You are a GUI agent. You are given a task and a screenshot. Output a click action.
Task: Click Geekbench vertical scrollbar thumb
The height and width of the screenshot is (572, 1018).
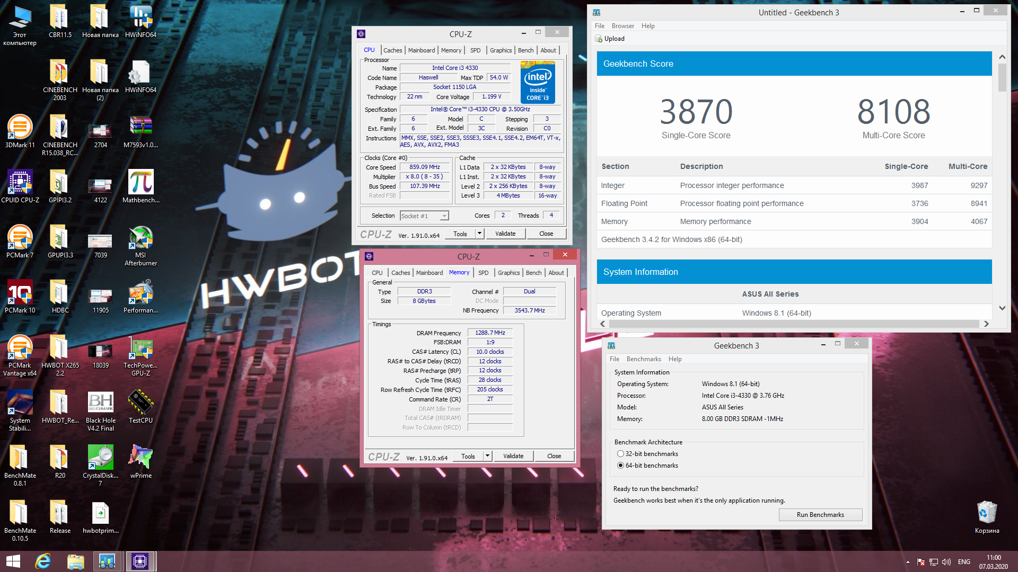pyautogui.click(x=1002, y=78)
